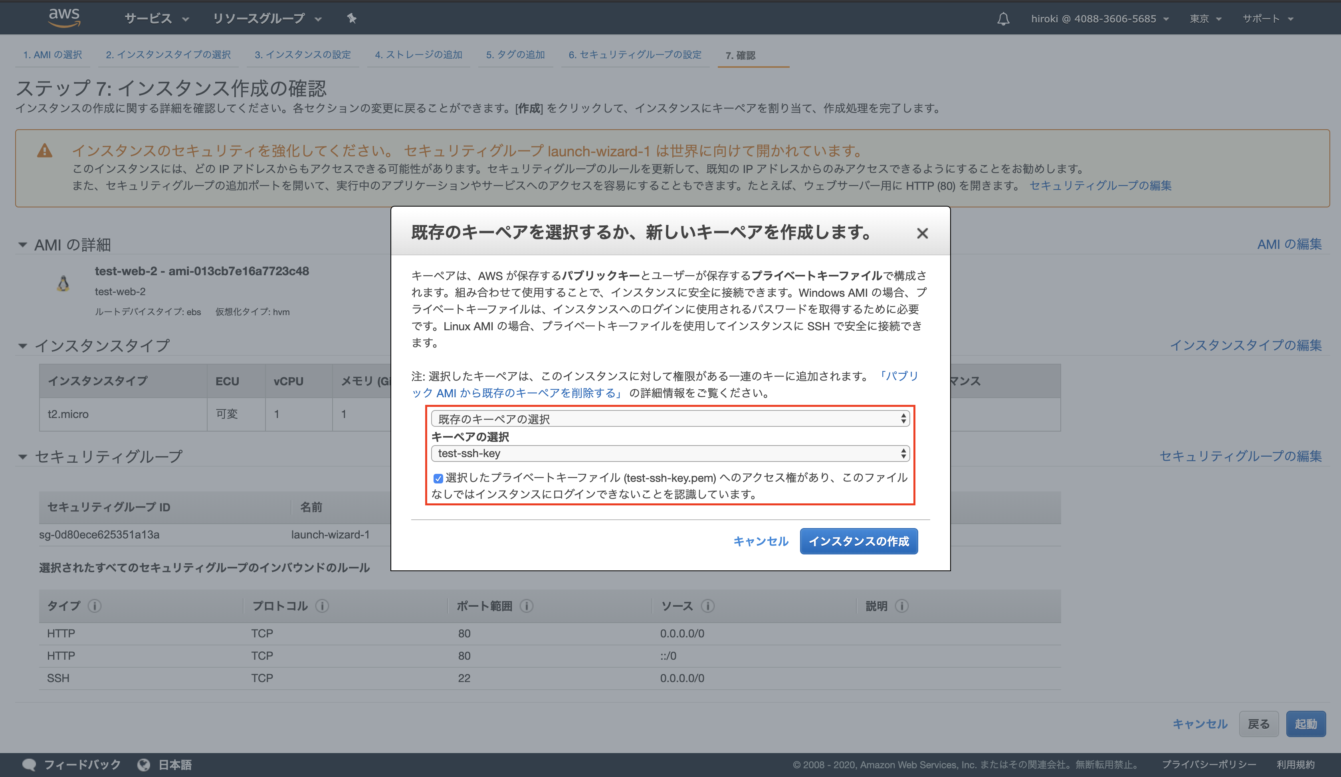Click the globe icon next to 日本語

(x=144, y=764)
